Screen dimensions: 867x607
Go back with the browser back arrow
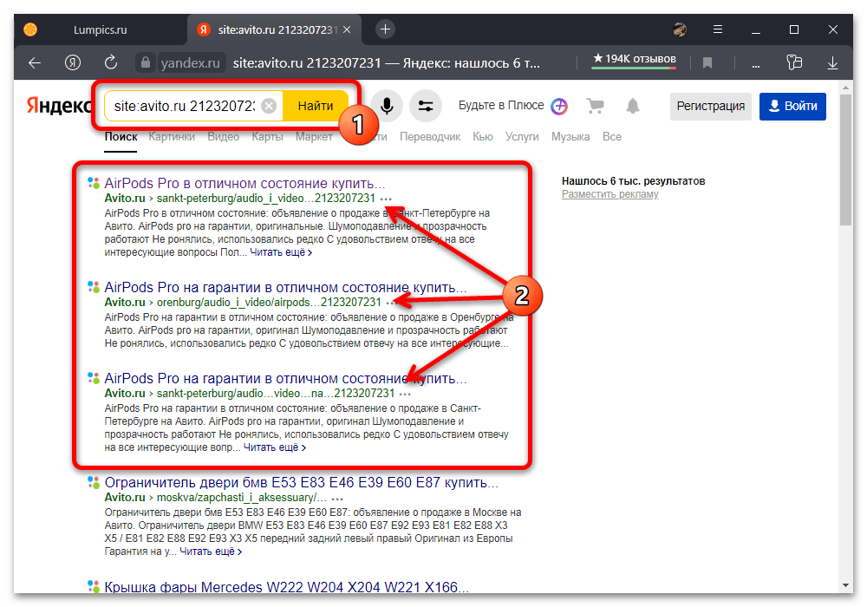coord(35,62)
